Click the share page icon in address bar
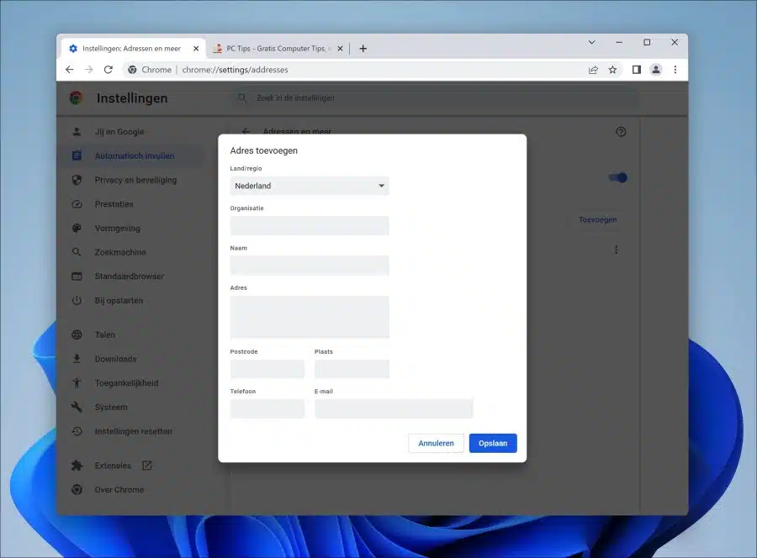 (593, 70)
